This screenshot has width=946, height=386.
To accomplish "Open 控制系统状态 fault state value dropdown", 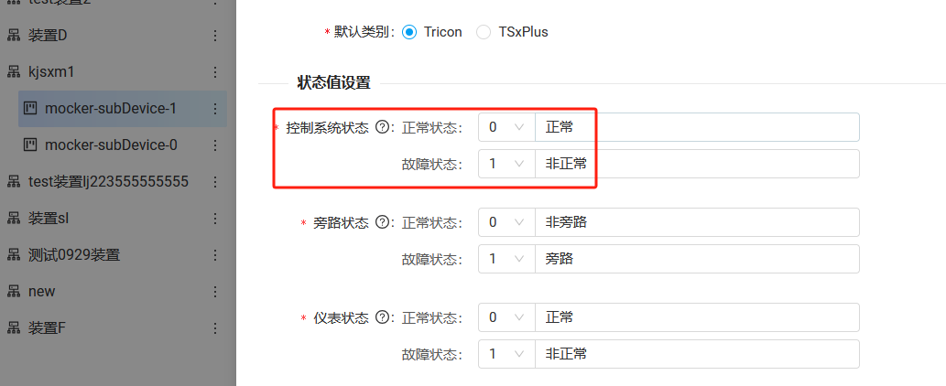I will [x=506, y=164].
